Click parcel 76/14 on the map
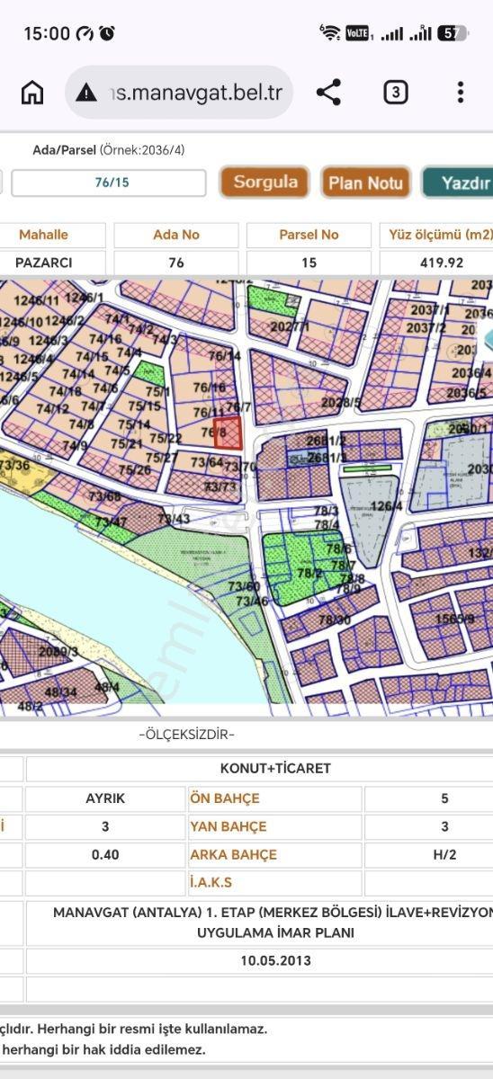The width and height of the screenshot is (493, 1079). (x=225, y=356)
